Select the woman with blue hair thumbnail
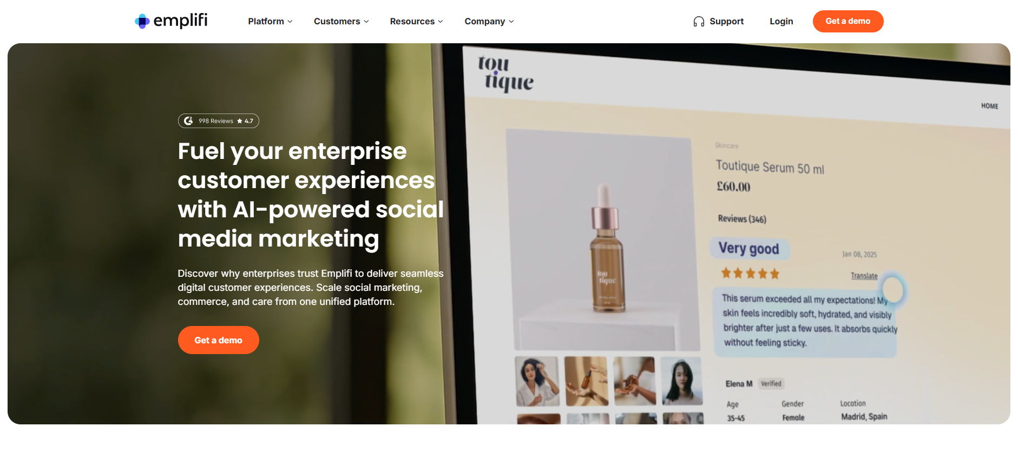Image resolution: width=1018 pixels, height=466 pixels. [x=537, y=381]
